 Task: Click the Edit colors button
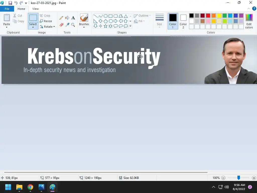coord(249,21)
